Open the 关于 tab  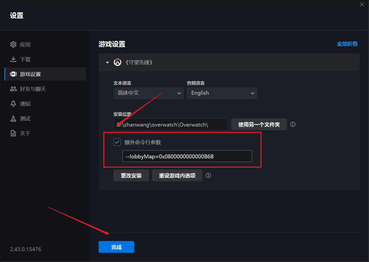tap(45, 133)
